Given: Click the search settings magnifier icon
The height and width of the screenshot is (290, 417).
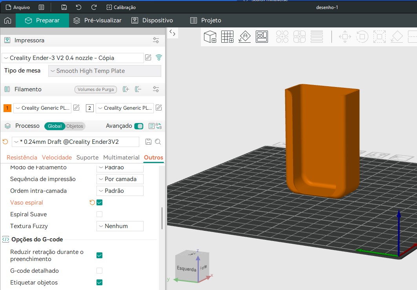Looking at the screenshot, I should (158, 142).
